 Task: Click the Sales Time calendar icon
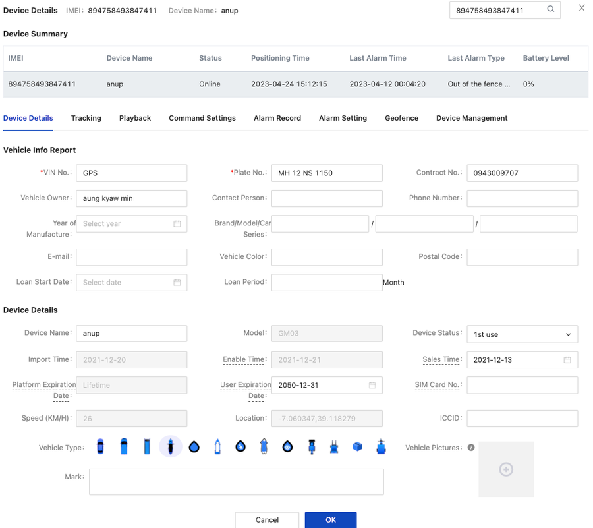click(x=567, y=360)
